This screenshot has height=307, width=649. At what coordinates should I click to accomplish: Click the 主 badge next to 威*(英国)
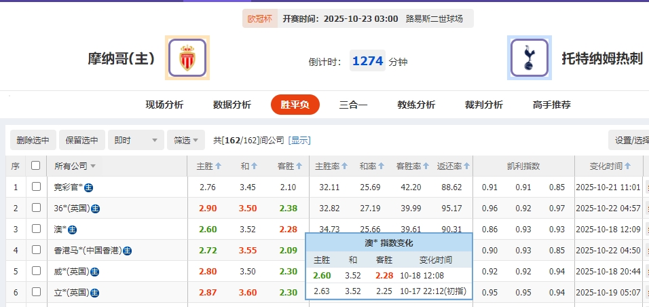pos(95,272)
